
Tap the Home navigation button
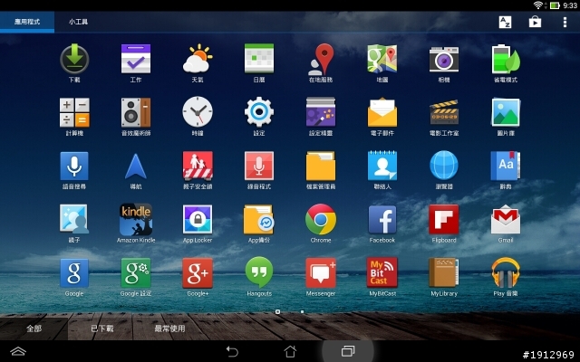point(290,351)
